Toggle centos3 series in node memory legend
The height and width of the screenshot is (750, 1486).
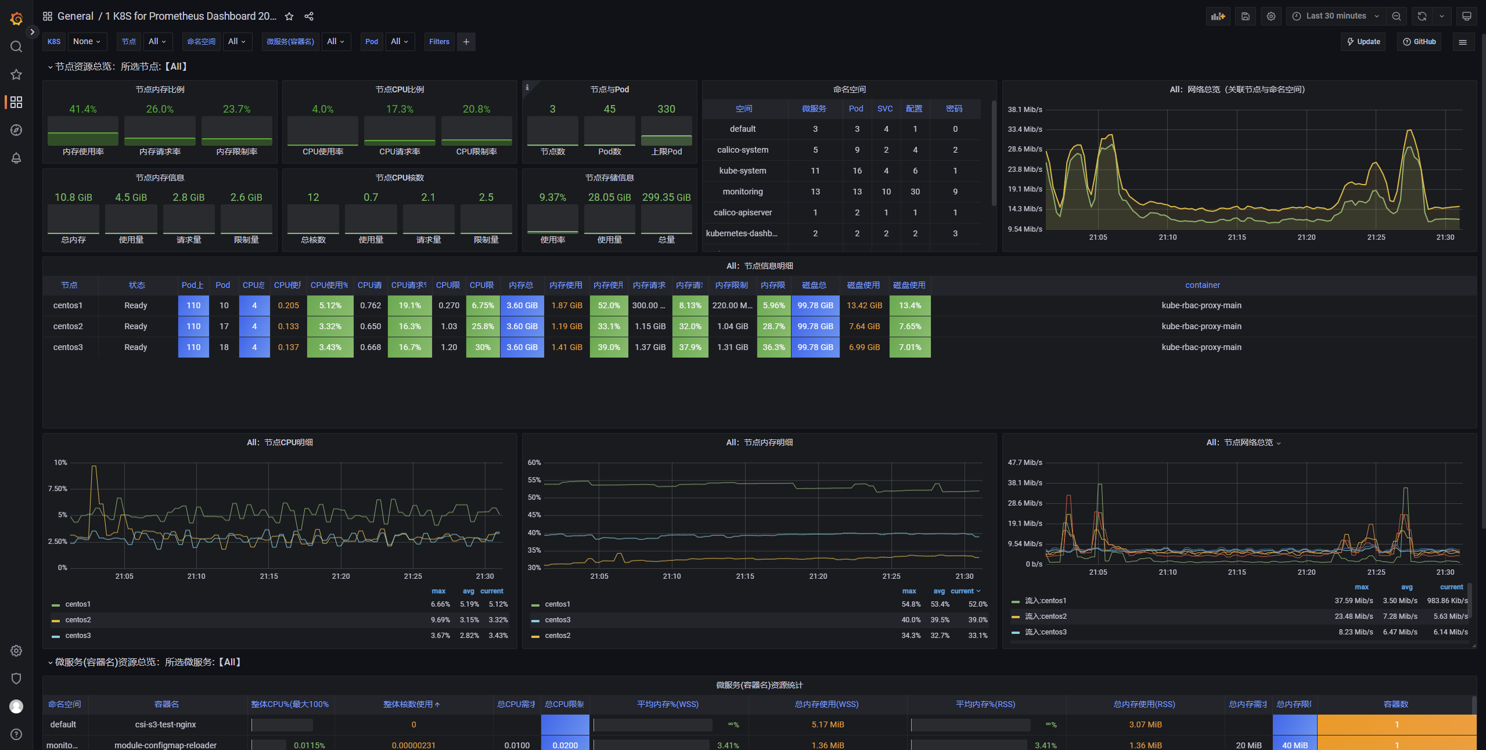pyautogui.click(x=557, y=620)
